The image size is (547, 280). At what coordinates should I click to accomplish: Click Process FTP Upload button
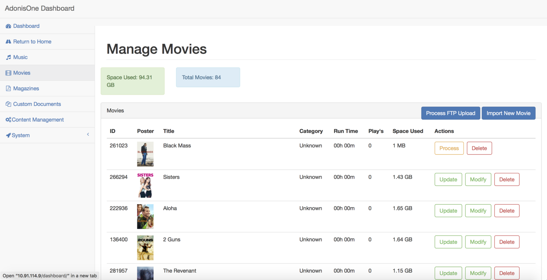[451, 113]
